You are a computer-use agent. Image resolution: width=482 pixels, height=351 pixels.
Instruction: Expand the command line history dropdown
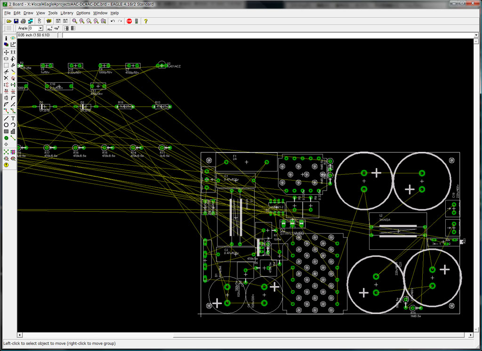(476, 35)
